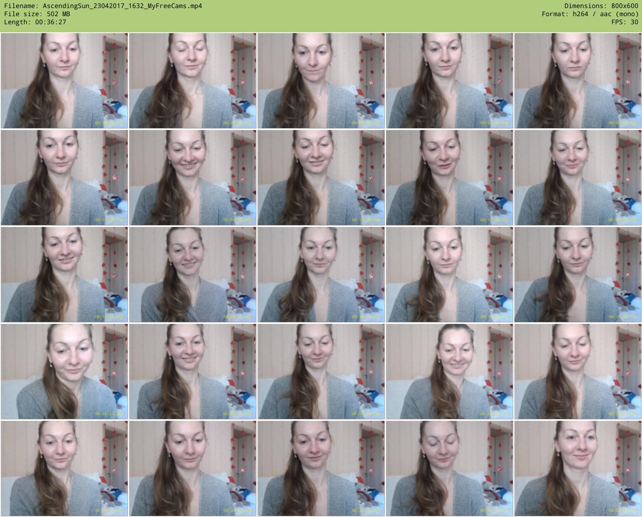The width and height of the screenshot is (642, 517).
Task: Select the middle thumbnail of the bottom row
Action: (321, 469)
